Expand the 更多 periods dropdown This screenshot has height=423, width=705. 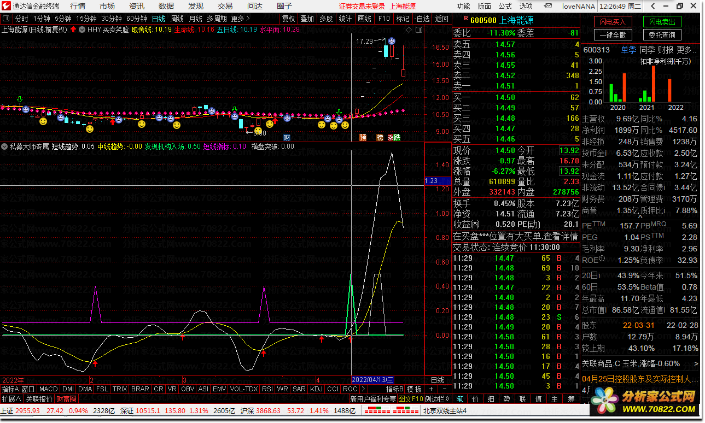(240, 19)
